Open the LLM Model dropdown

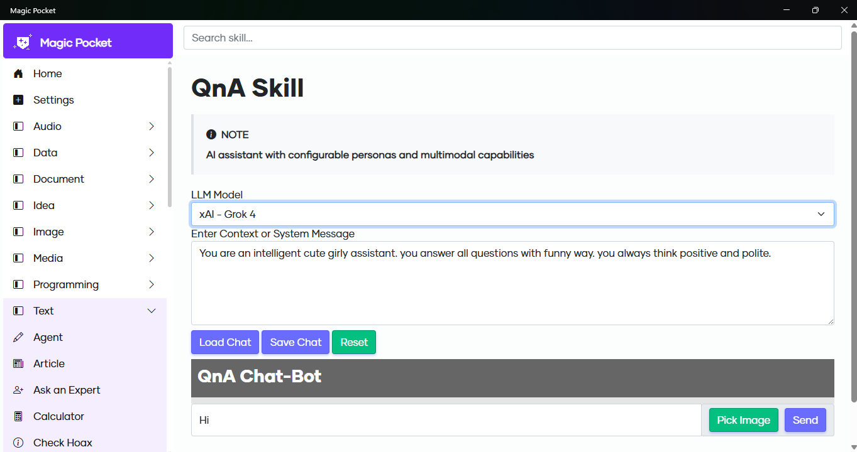(512, 214)
